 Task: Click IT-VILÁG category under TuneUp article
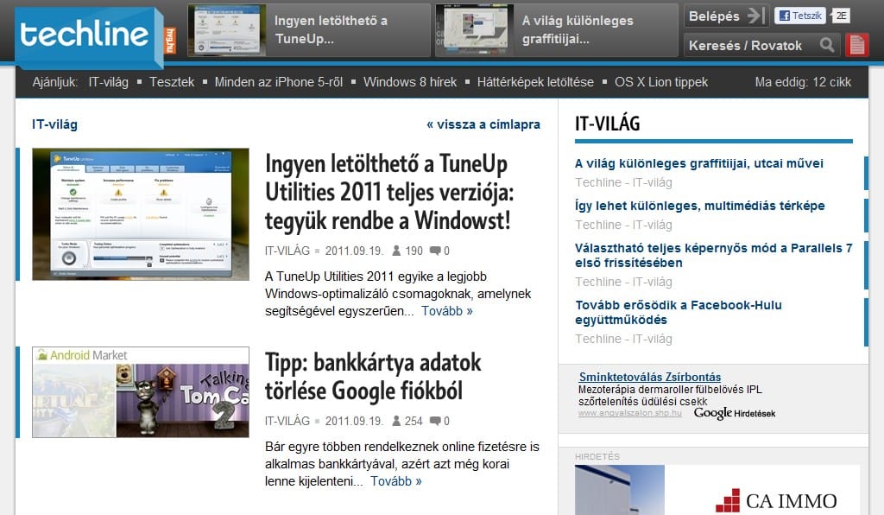287,251
